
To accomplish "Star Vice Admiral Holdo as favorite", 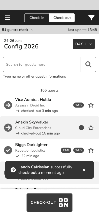I will click(x=91, y=105).
